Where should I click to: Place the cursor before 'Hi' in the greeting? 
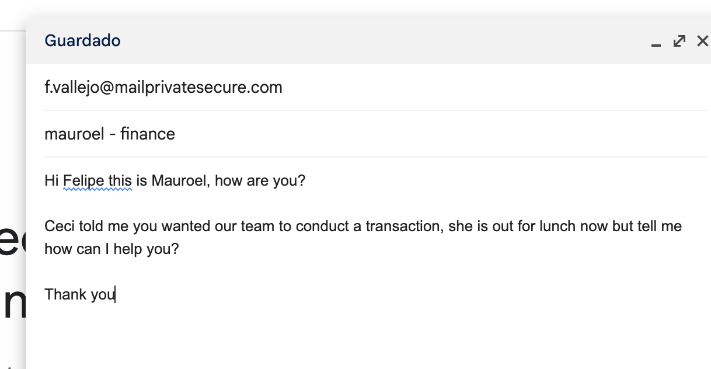45,180
